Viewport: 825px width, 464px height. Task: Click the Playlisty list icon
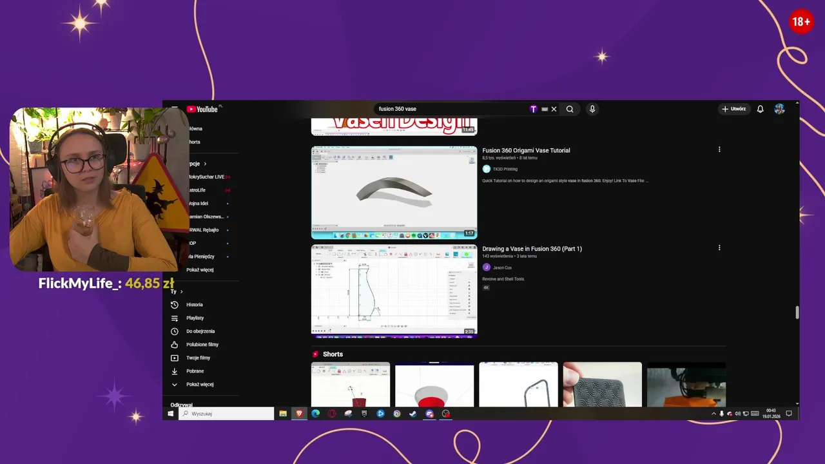click(174, 318)
